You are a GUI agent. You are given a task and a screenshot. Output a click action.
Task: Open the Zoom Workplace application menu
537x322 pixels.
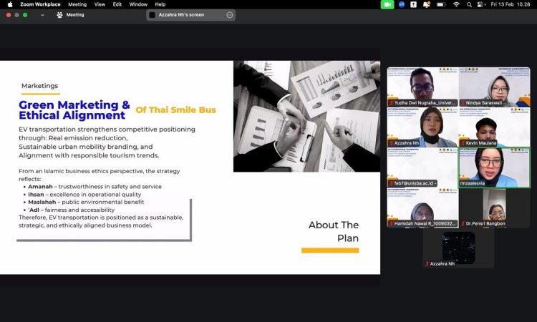point(40,4)
